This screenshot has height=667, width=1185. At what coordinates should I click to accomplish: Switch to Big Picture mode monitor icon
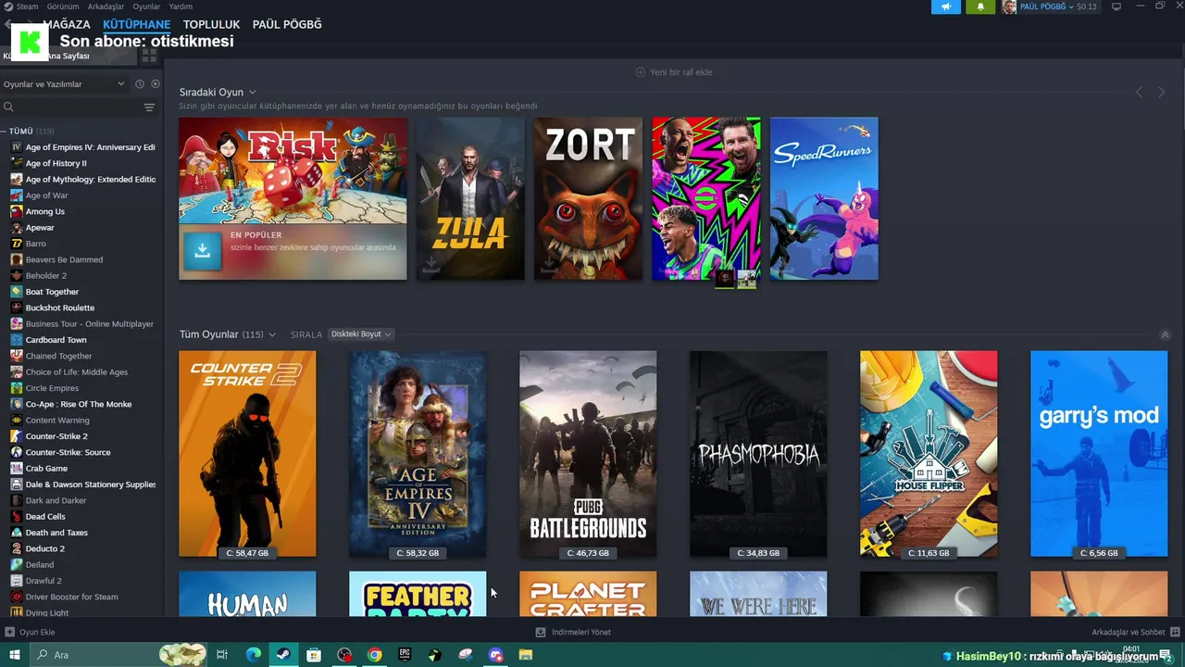1116,6
